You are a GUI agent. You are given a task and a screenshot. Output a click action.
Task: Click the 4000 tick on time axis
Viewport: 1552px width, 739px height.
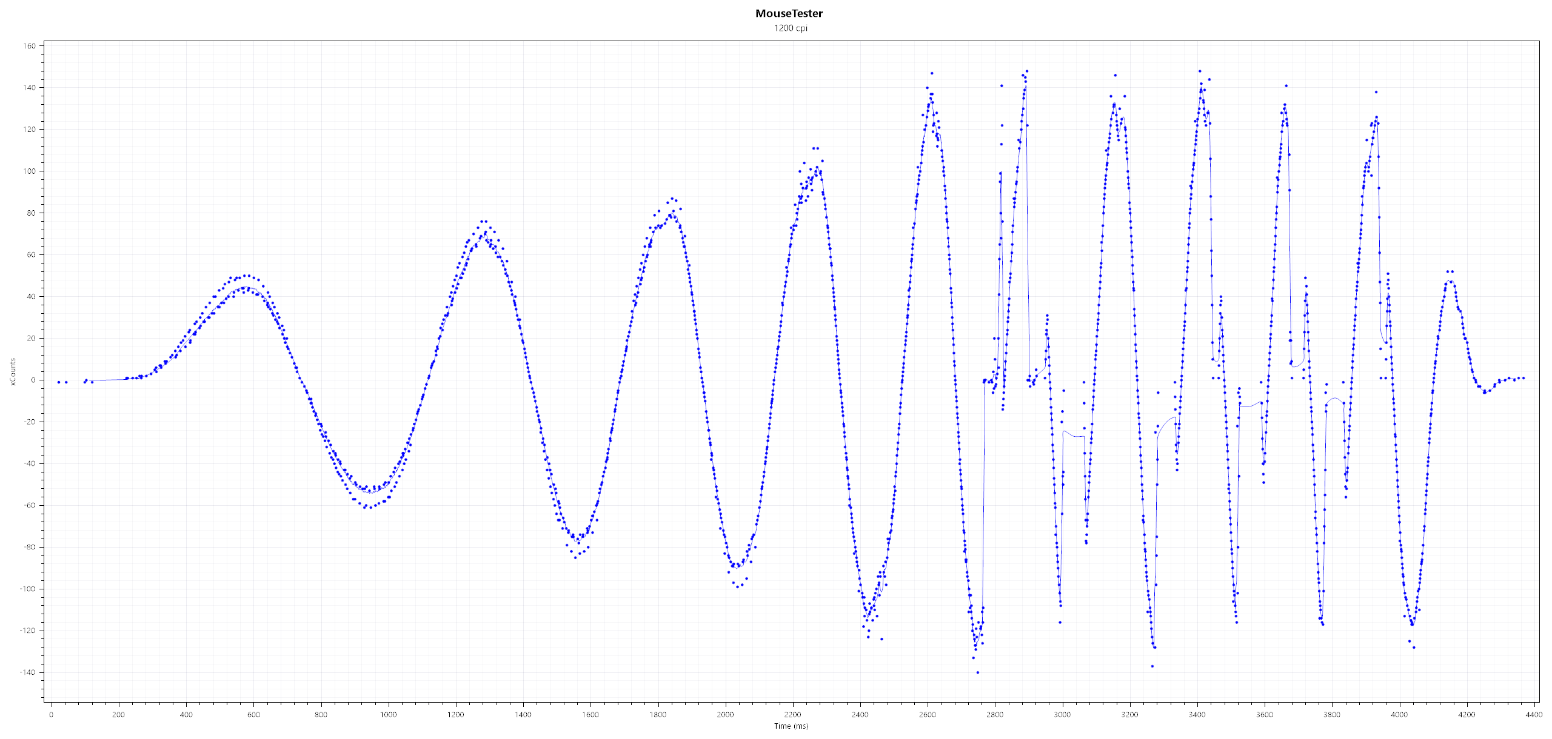click(1399, 715)
